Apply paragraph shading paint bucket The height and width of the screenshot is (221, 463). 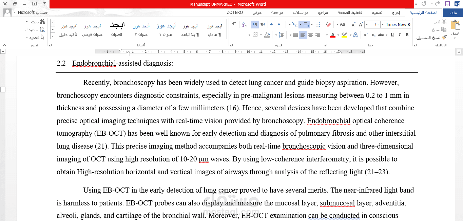click(267, 35)
